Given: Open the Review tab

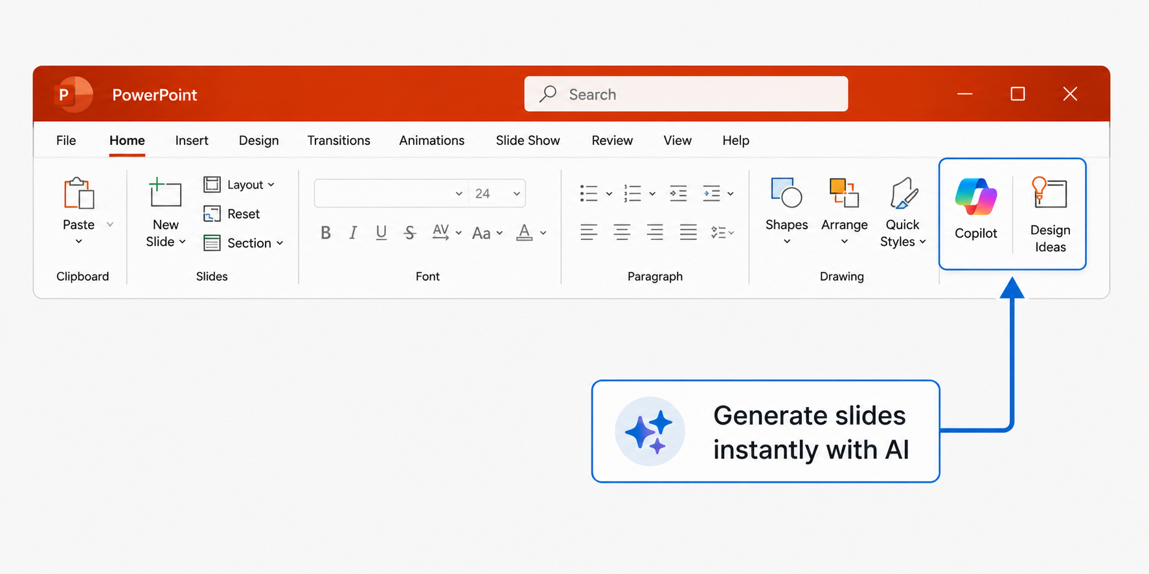Looking at the screenshot, I should pyautogui.click(x=612, y=140).
